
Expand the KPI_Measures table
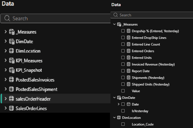6,60
